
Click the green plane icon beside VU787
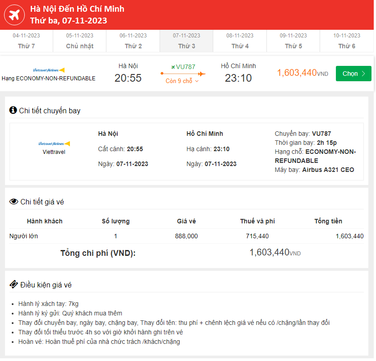point(173,67)
